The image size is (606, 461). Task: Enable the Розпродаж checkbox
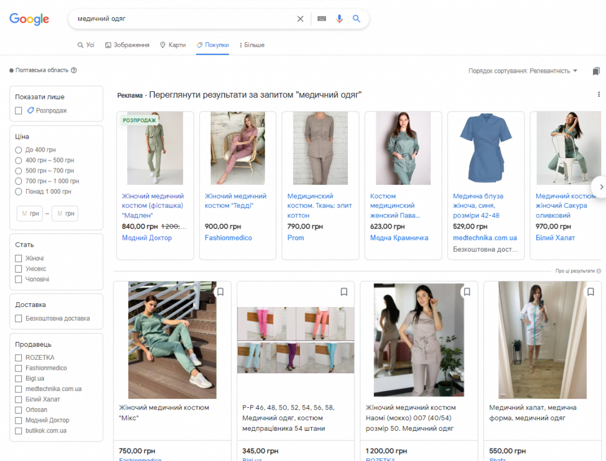[18, 111]
